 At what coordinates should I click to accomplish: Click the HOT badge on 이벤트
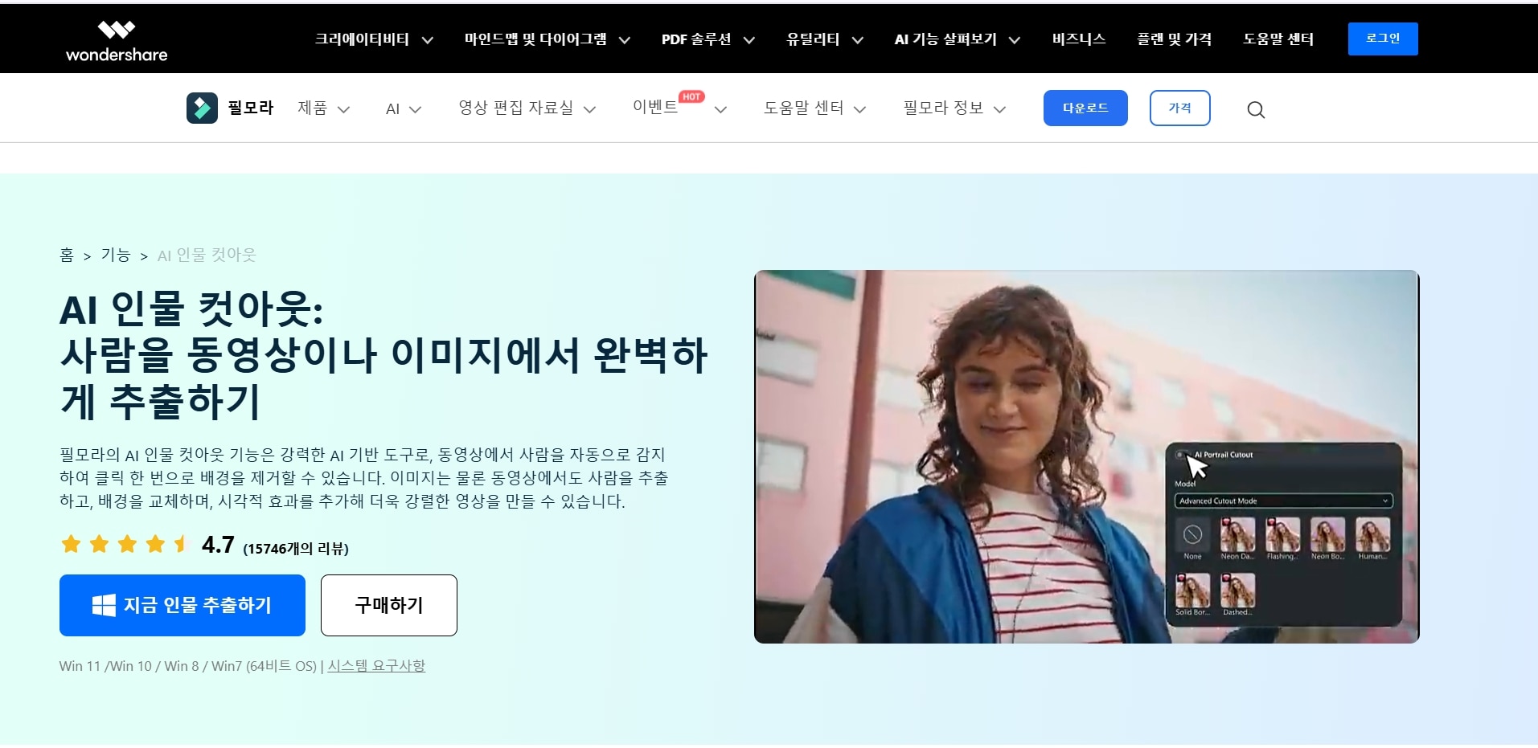[691, 96]
